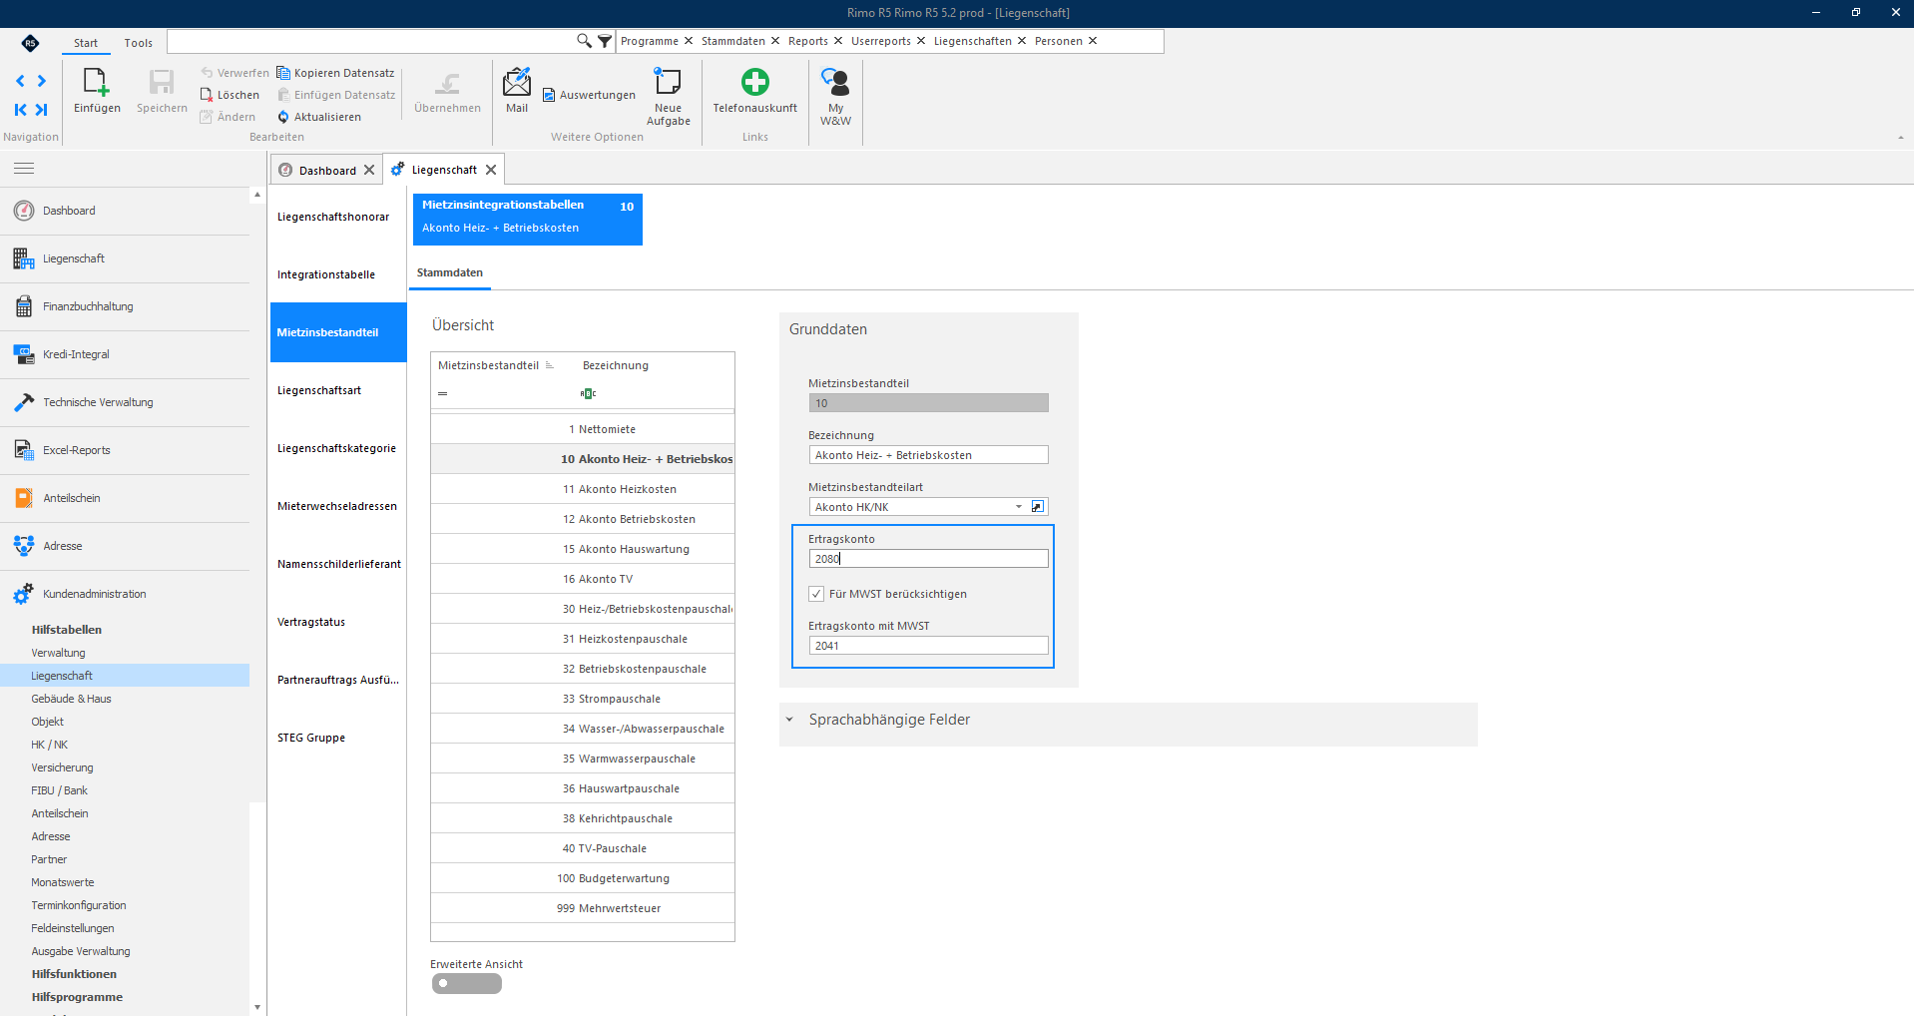Toggle the Erweiterte Ansicht switch
This screenshot has width=1914, height=1016.
(x=467, y=983)
